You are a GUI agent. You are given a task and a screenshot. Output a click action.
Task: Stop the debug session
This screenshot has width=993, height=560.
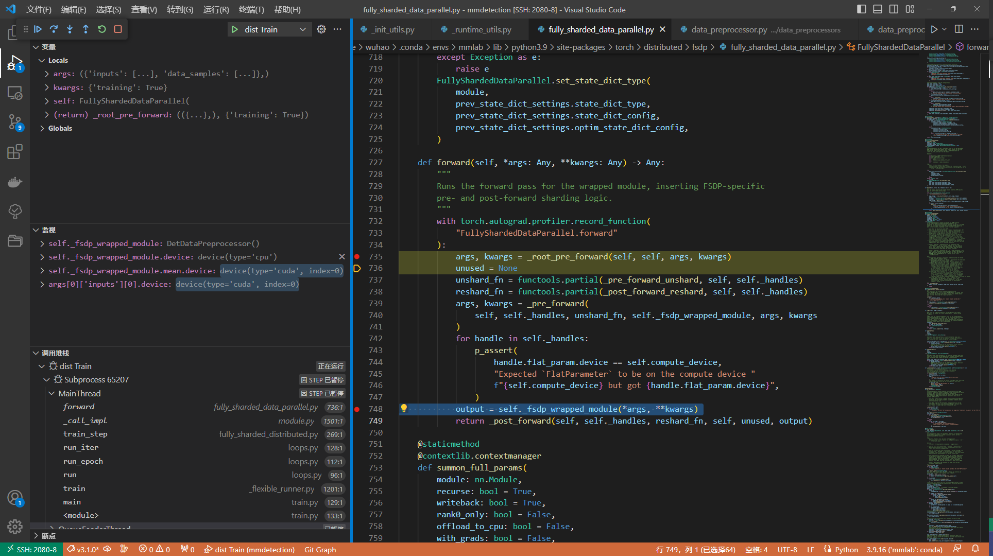coord(117,29)
